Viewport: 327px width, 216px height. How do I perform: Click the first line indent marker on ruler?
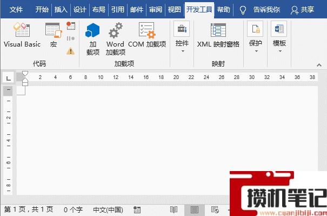25,73
